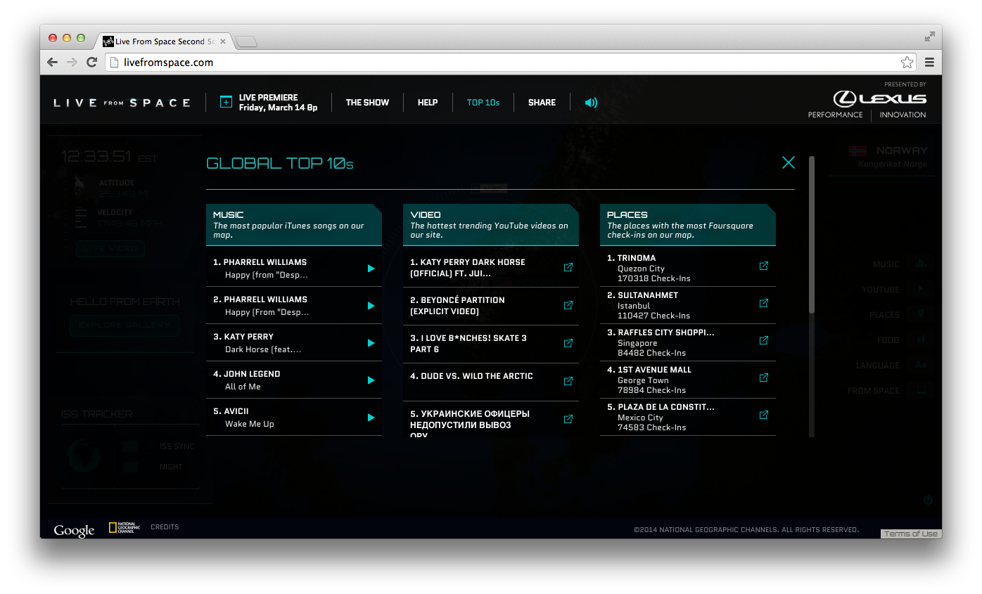Click the National Geographic Channel logo
This screenshot has width=982, height=594.
click(x=125, y=527)
